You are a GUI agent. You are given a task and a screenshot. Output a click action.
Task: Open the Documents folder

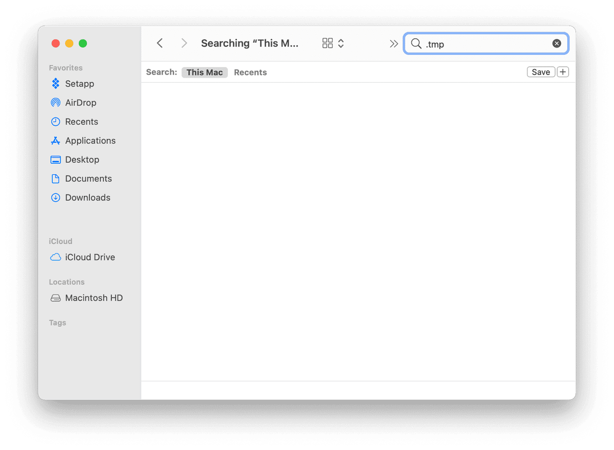click(88, 178)
